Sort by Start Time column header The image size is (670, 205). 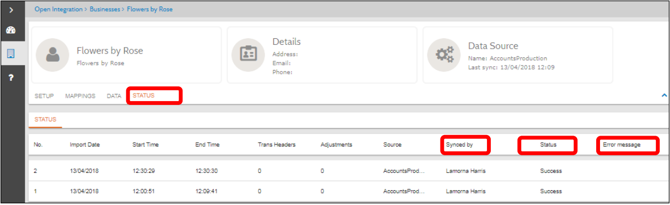pyautogui.click(x=145, y=145)
